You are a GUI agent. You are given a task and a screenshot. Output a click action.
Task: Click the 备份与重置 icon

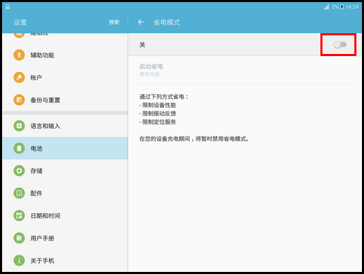(19, 100)
